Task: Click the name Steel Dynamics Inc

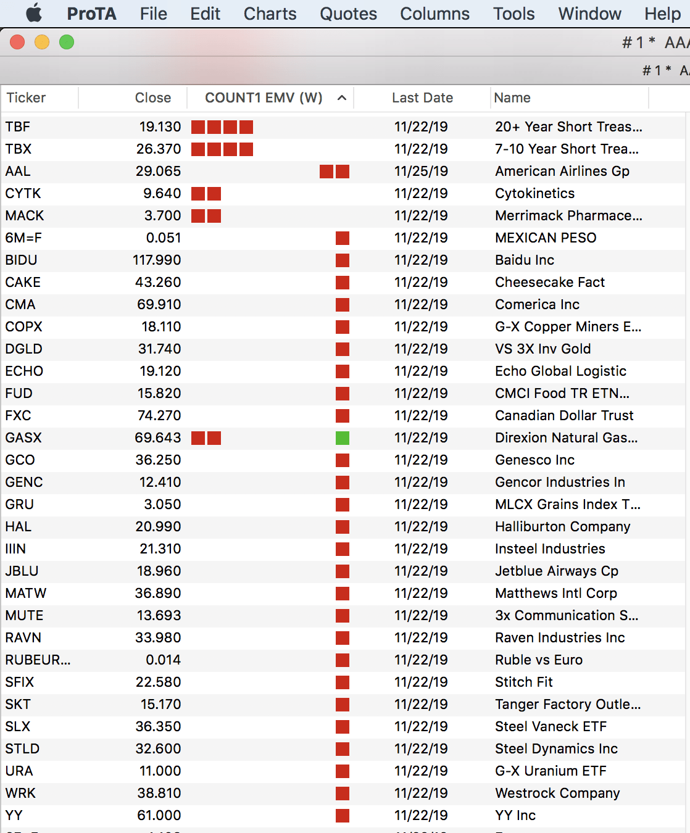Action: tap(556, 749)
